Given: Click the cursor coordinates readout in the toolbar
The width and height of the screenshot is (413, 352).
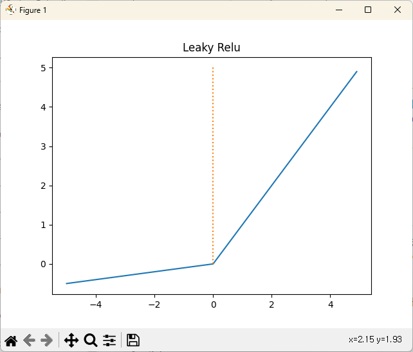Looking at the screenshot, I should (376, 339).
